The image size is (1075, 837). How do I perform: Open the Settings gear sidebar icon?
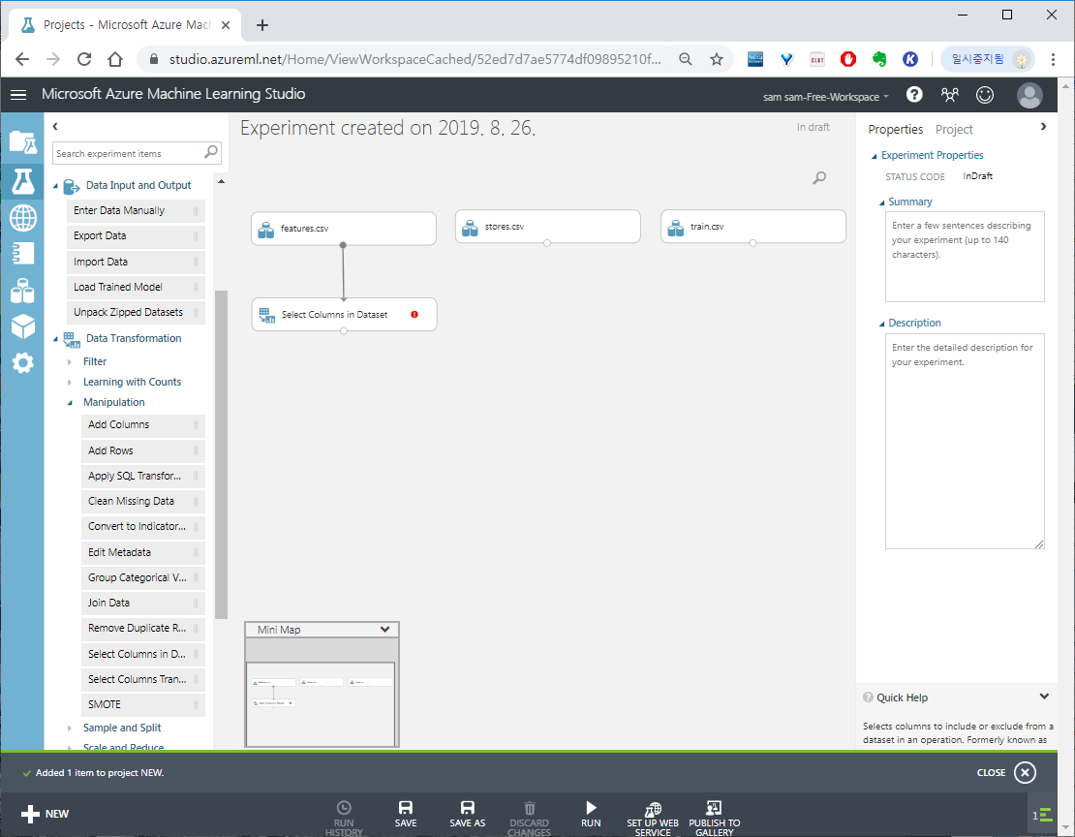(x=22, y=363)
